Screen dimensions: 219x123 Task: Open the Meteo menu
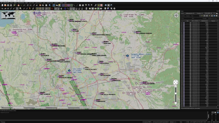click(x=27, y=3)
